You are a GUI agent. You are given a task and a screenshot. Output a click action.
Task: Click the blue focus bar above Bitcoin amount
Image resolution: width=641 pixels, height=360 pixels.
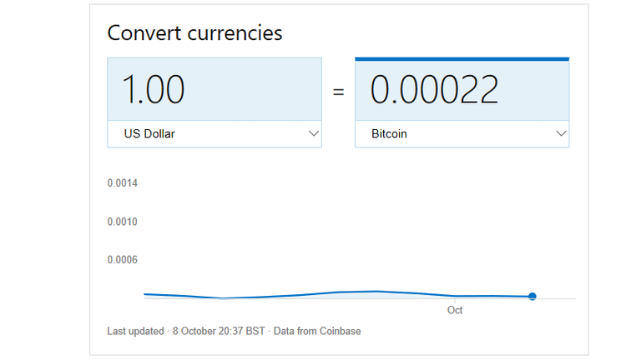point(462,59)
